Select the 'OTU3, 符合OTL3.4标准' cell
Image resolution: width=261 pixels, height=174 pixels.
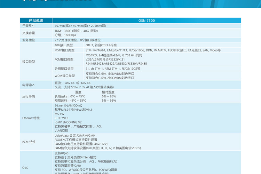101,45
